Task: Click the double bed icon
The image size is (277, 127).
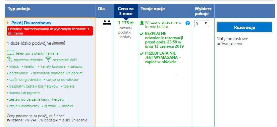Action: pos(59,43)
